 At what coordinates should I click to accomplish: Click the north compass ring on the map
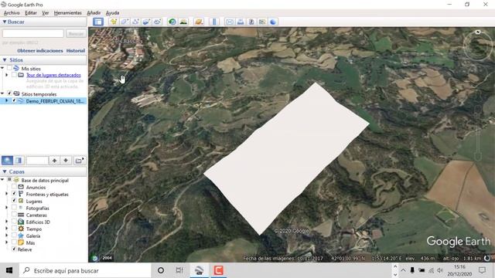click(478, 46)
